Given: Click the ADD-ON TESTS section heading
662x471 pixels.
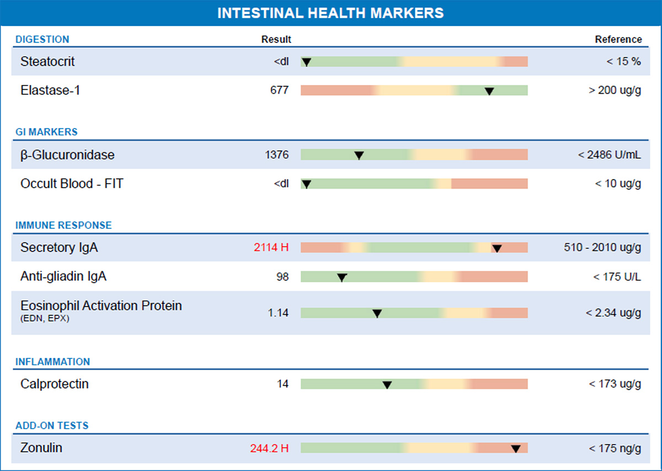Looking at the screenshot, I should (52, 426).
